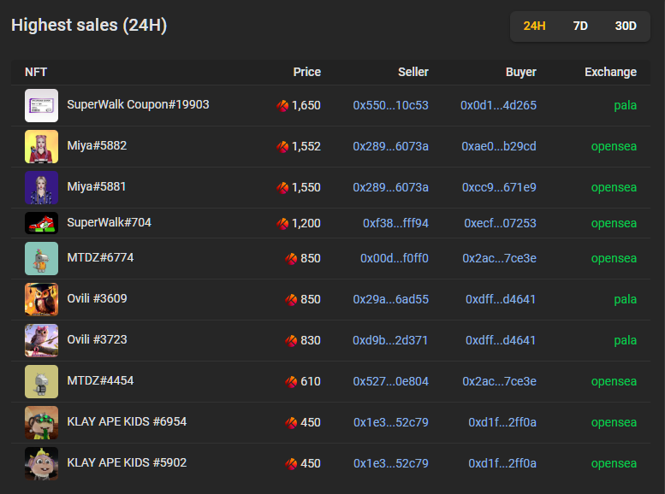Click the Klay icon beside price 1,200
Screen dimensions: 665x494
pos(282,223)
